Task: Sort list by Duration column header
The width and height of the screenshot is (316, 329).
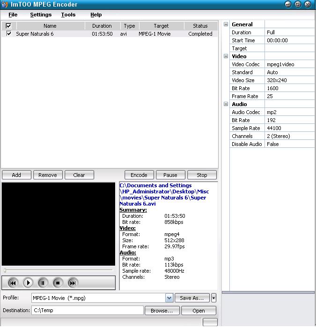Action: coord(102,26)
